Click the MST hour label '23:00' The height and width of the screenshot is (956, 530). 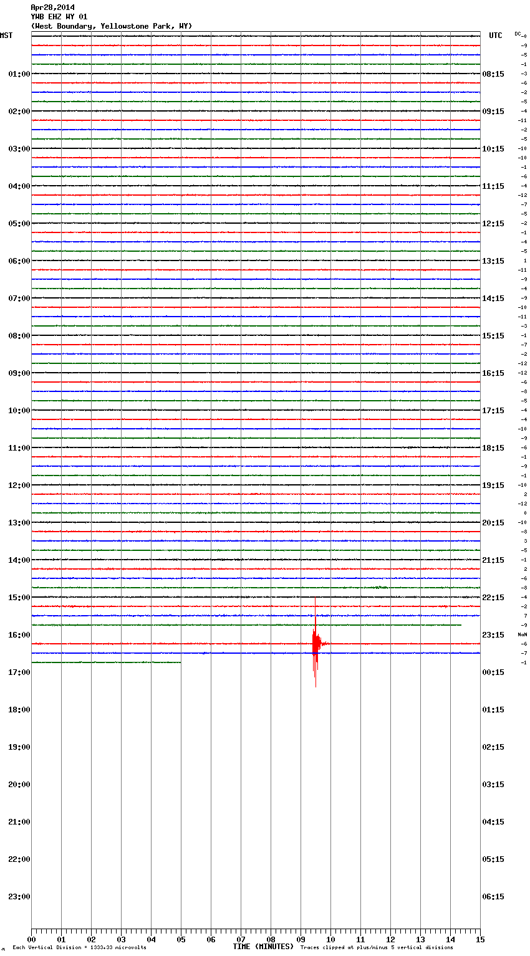coord(19,897)
